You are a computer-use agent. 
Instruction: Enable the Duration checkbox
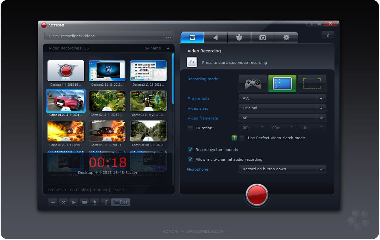(x=190, y=128)
